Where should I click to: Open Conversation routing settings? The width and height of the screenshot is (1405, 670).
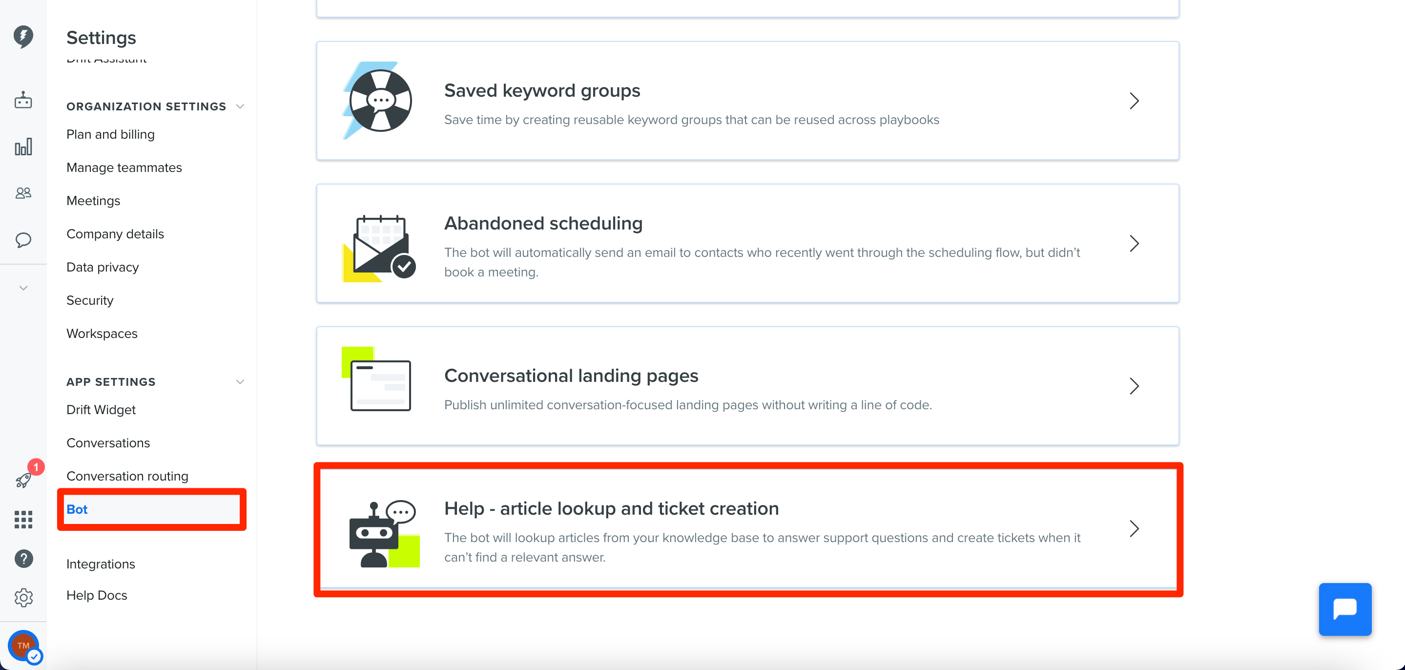[x=127, y=476]
